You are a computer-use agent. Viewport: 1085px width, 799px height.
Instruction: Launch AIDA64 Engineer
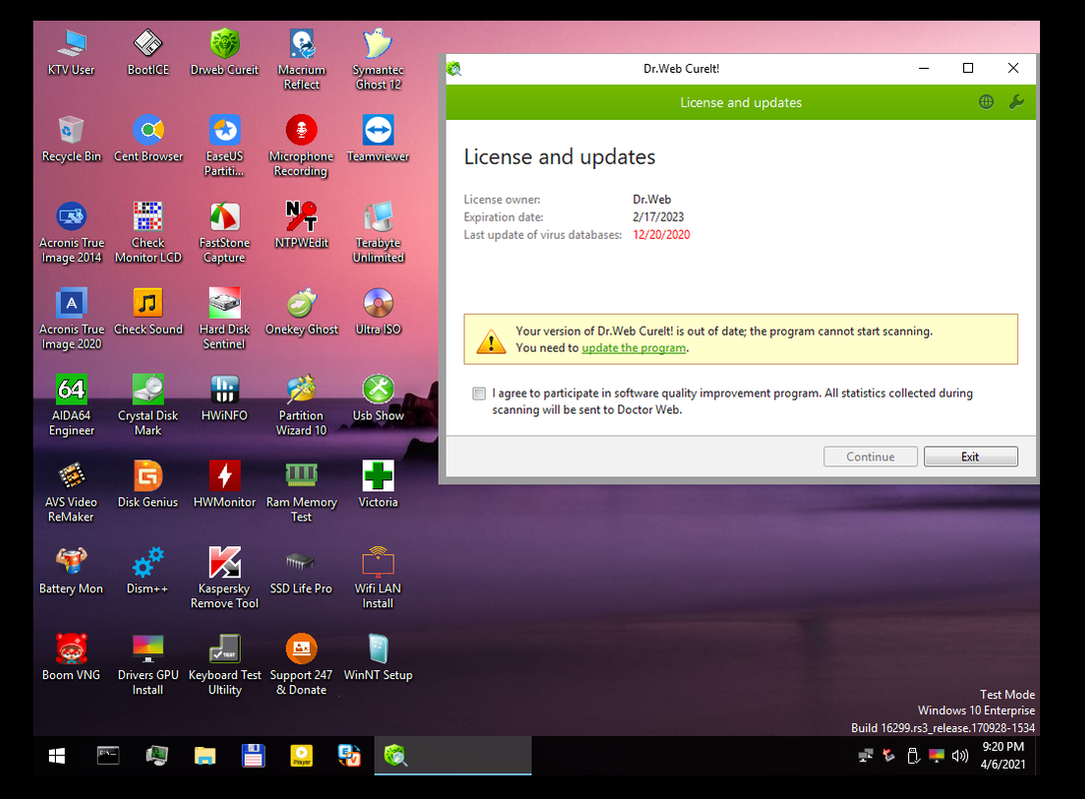71,405
